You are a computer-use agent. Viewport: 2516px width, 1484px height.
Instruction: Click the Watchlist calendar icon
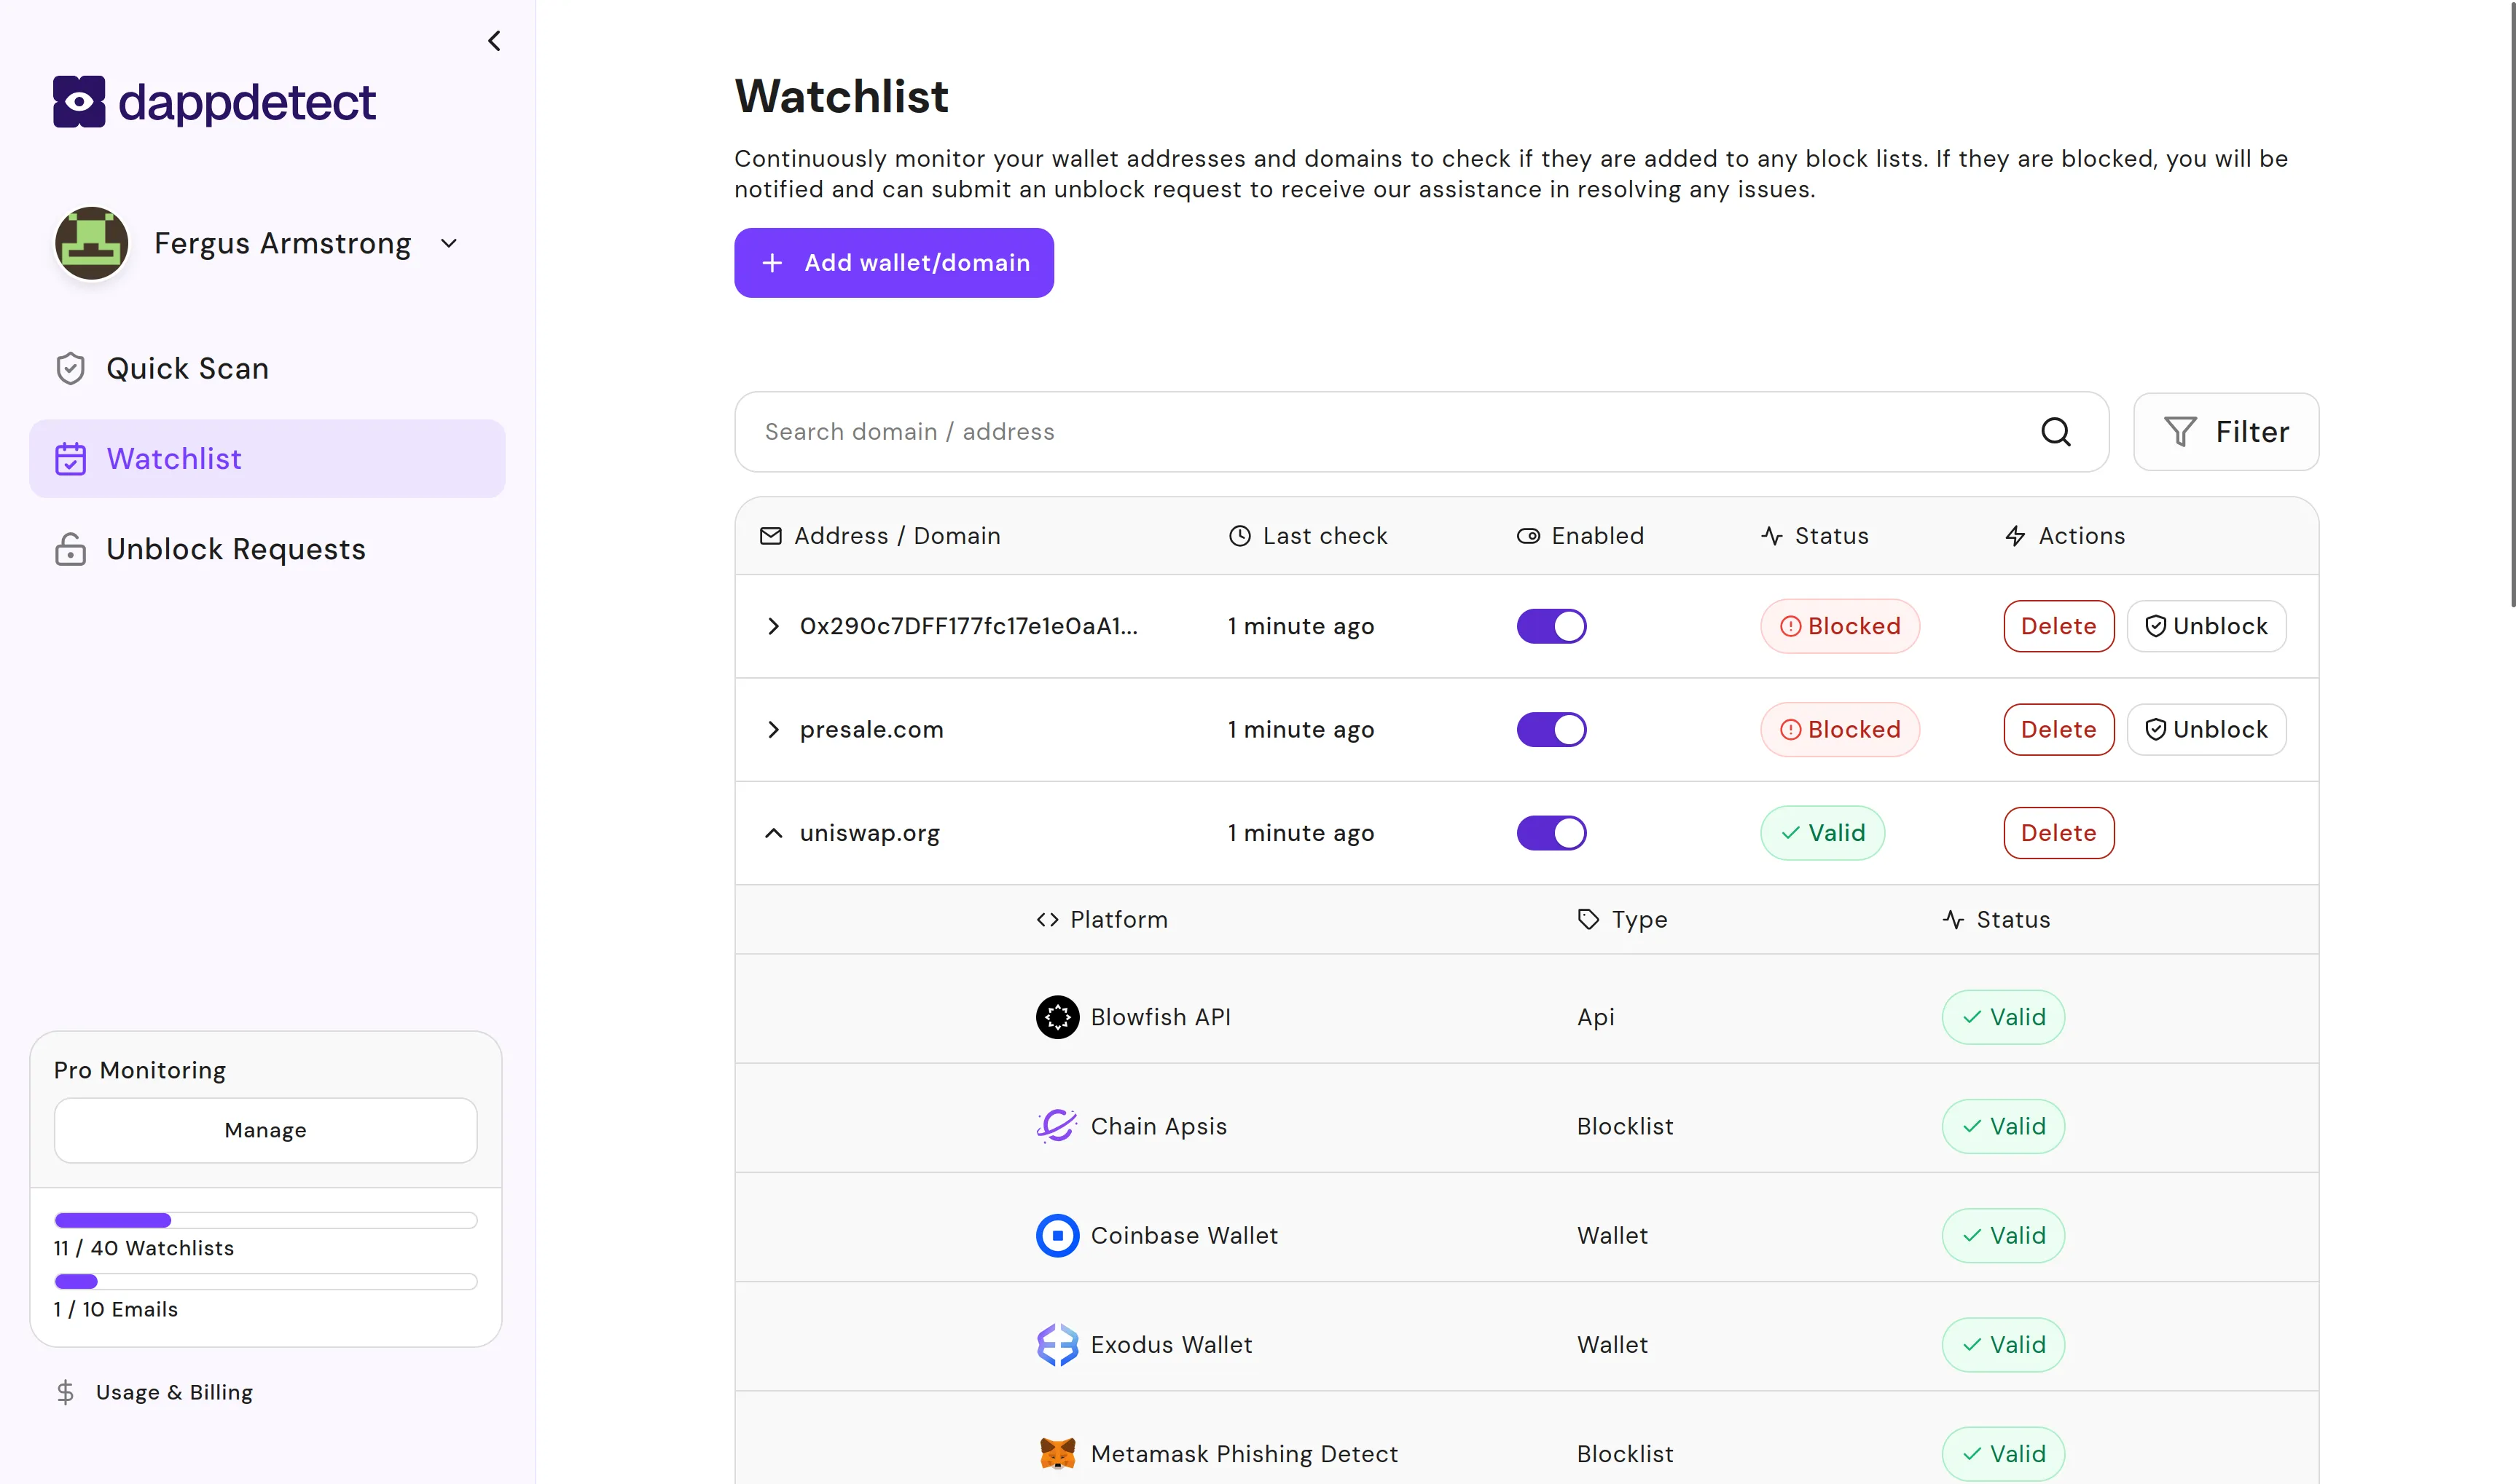click(69, 458)
